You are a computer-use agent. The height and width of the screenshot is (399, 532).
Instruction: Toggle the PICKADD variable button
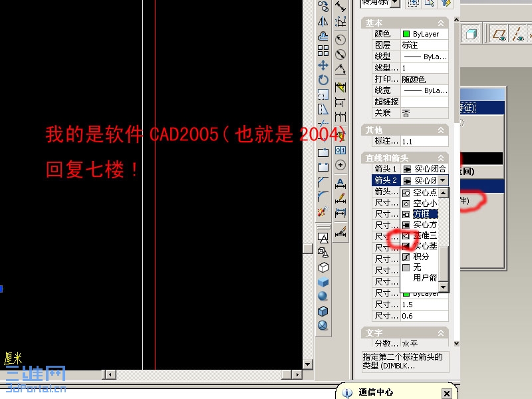pyautogui.click(x=413, y=3)
